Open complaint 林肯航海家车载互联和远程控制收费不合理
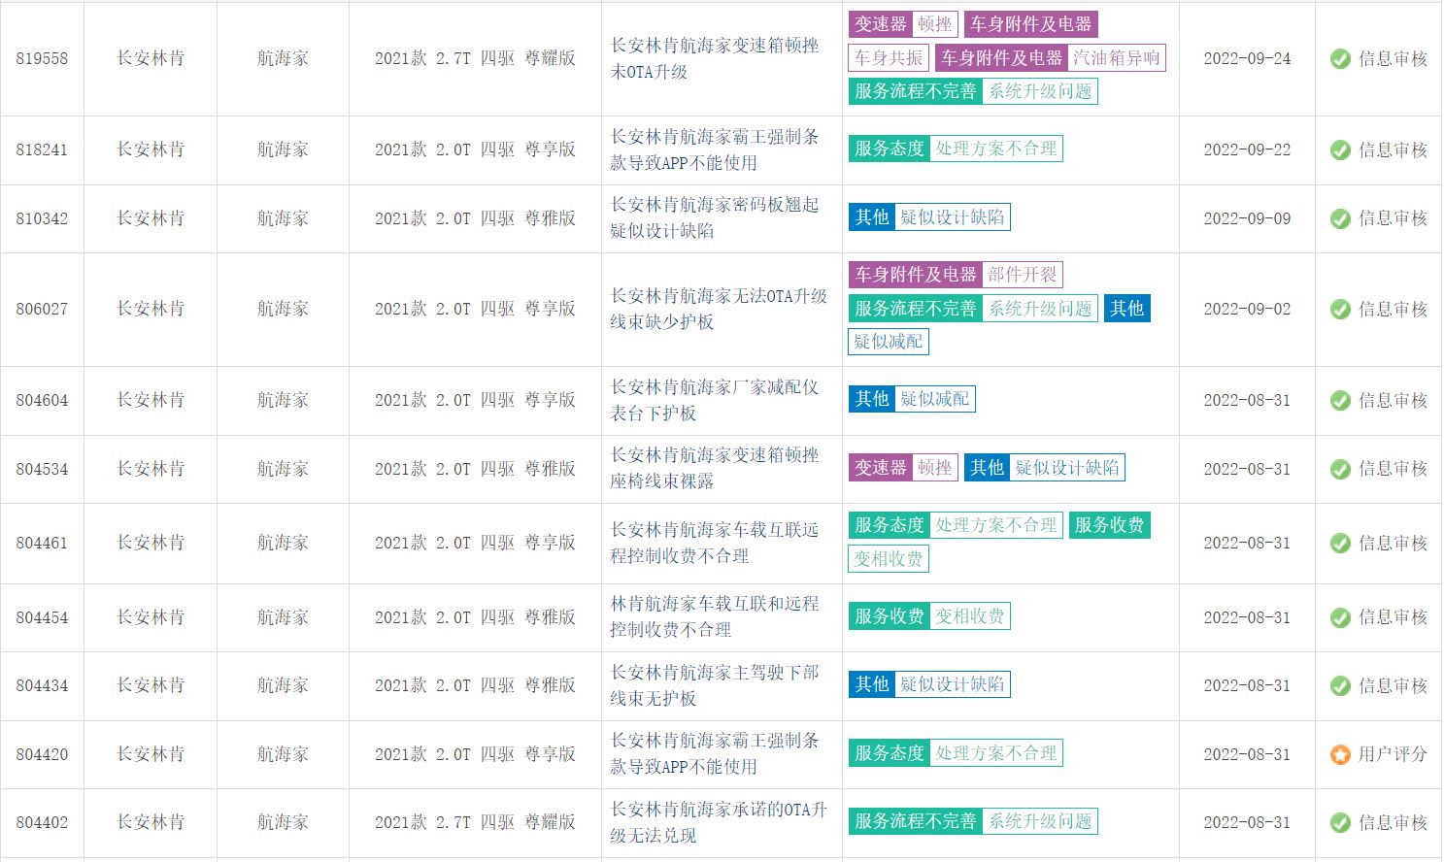Image resolution: width=1444 pixels, height=862 pixels. tap(715, 616)
